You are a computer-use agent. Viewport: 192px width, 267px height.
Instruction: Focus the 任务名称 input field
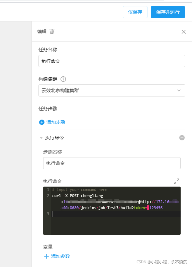112,61
